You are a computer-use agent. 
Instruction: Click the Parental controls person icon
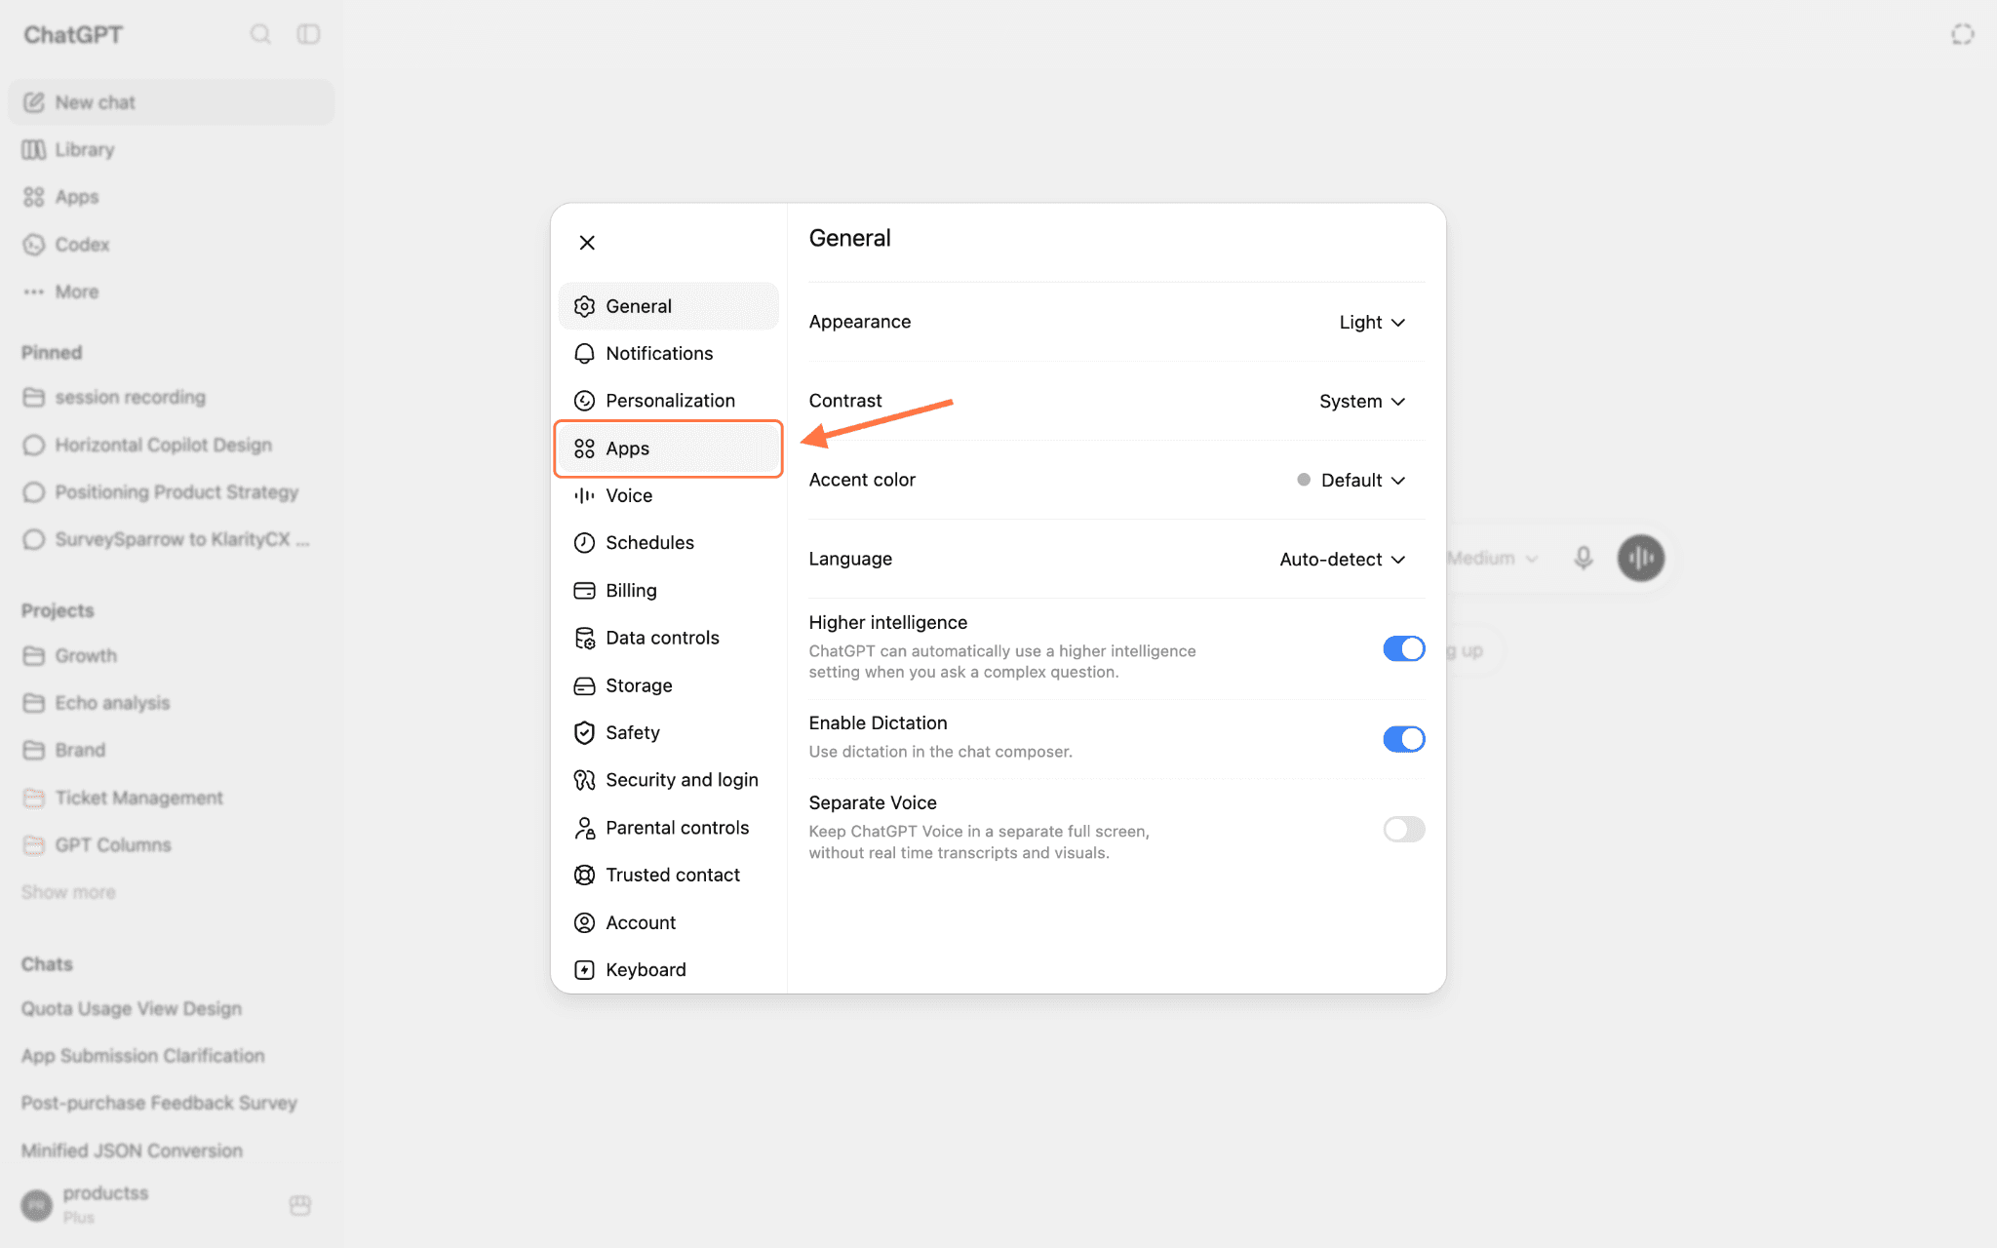584,828
